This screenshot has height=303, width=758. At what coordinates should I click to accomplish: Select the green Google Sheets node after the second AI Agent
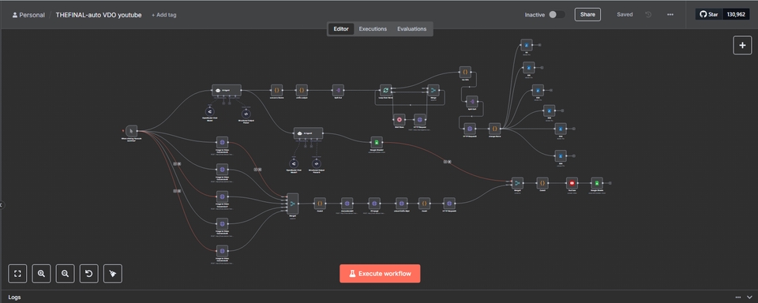coord(377,142)
